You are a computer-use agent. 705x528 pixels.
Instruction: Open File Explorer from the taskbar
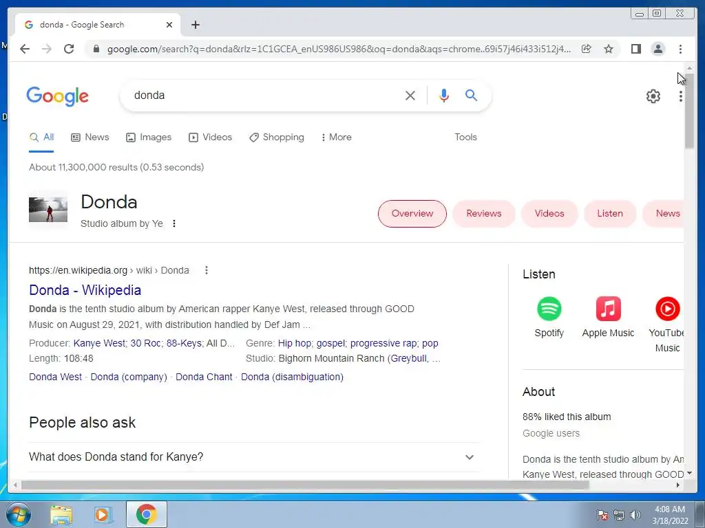click(61, 514)
